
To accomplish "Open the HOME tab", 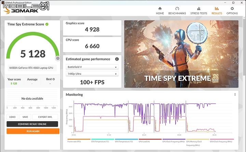I will [160, 11].
